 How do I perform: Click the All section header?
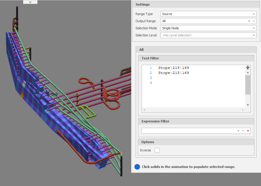(x=196, y=50)
